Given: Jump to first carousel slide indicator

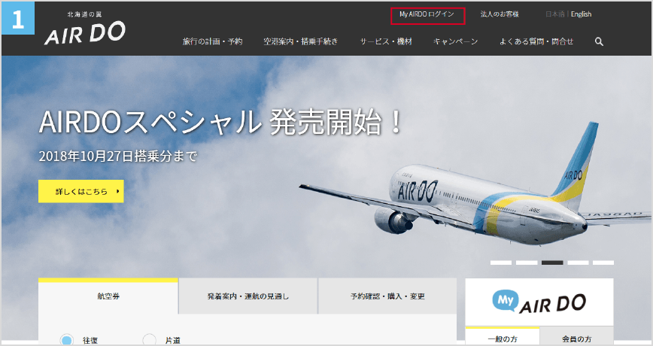Looking at the screenshot, I should [501, 263].
